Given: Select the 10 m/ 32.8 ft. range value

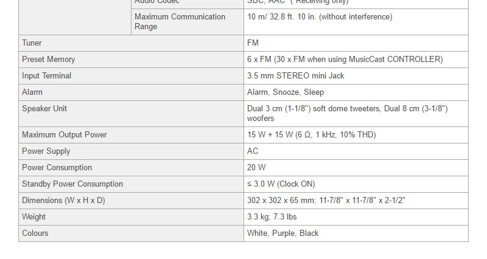Looking at the screenshot, I should 320,17.
